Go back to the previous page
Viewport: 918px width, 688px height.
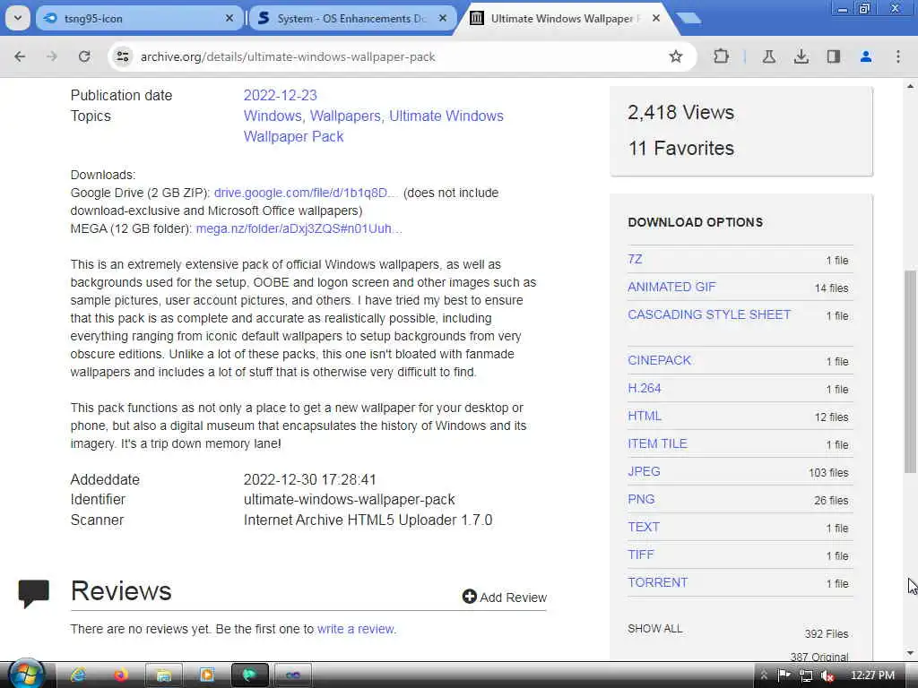[x=20, y=56]
